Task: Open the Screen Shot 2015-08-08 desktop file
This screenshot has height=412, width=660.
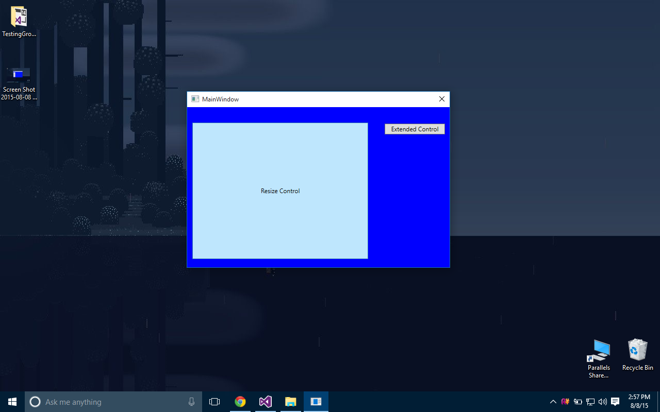Action: click(19, 74)
